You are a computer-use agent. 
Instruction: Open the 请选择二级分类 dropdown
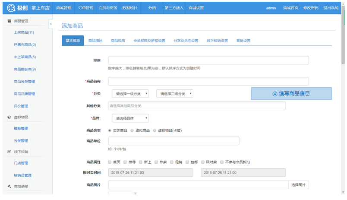[174, 94]
